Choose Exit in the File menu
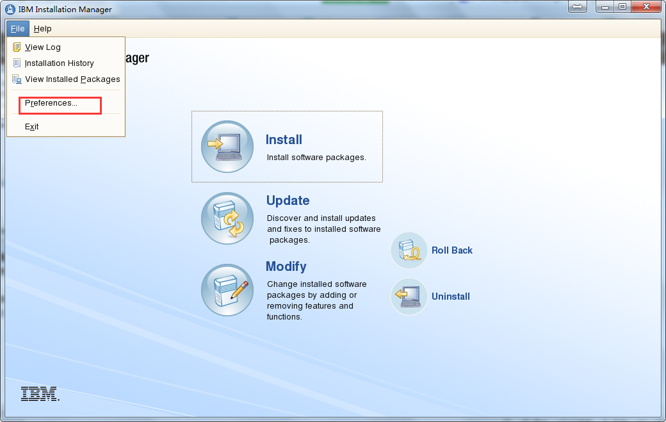 (66, 127)
